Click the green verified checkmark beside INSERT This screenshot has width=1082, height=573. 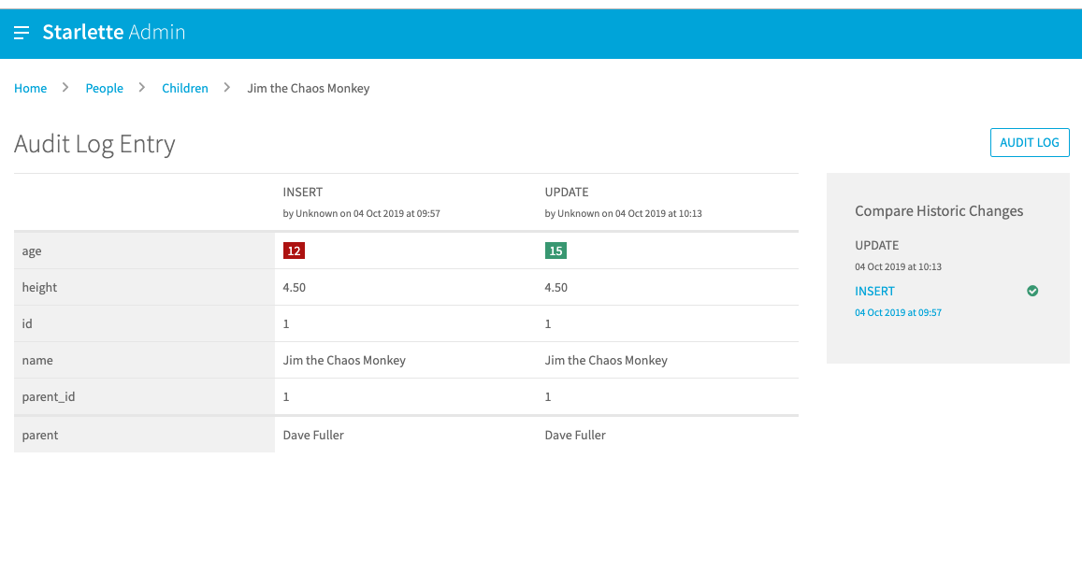[x=1032, y=291]
